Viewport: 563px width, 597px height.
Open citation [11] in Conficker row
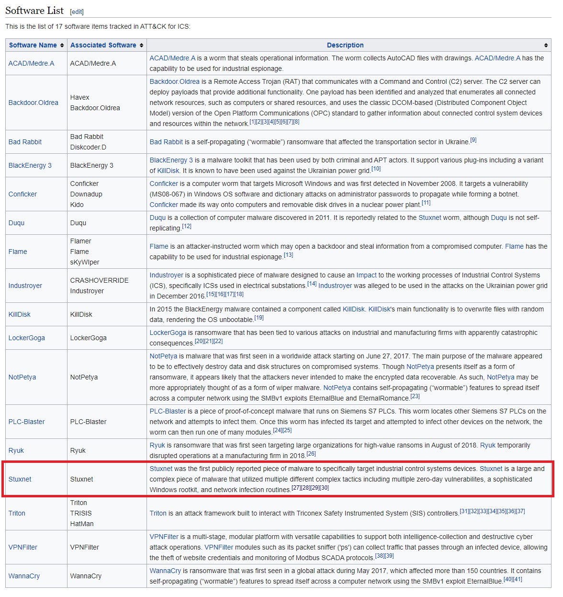coord(426,203)
